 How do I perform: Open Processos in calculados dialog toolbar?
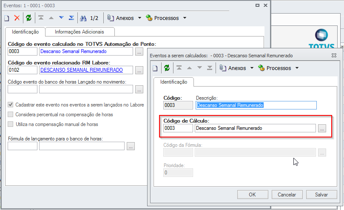pyautogui.click(x=274, y=68)
